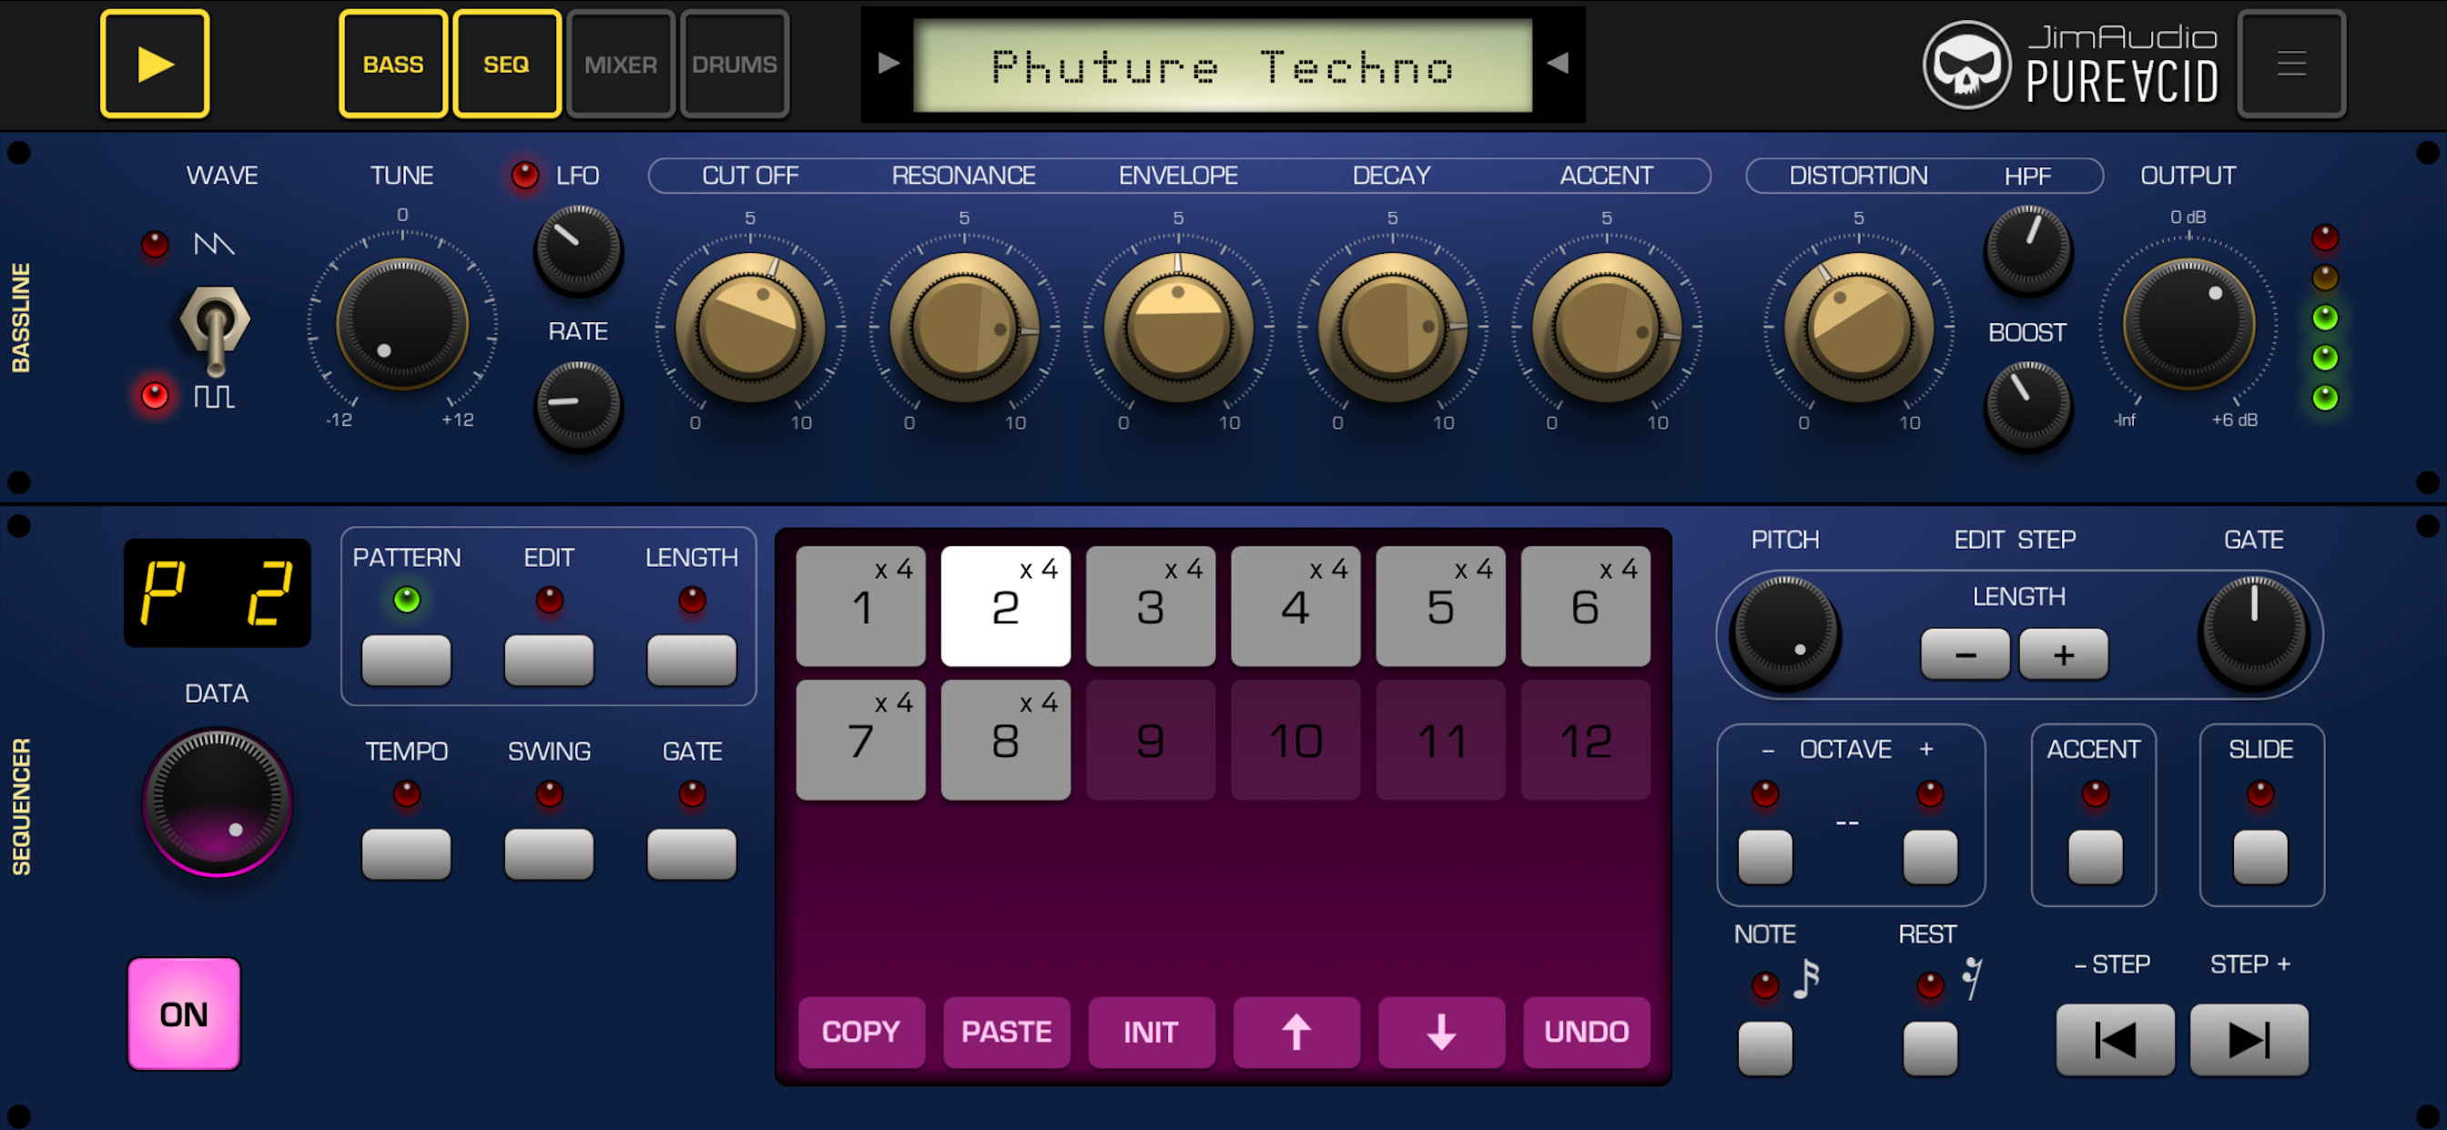2447x1130 pixels.
Task: Increase step length with plus button
Action: (x=2062, y=654)
